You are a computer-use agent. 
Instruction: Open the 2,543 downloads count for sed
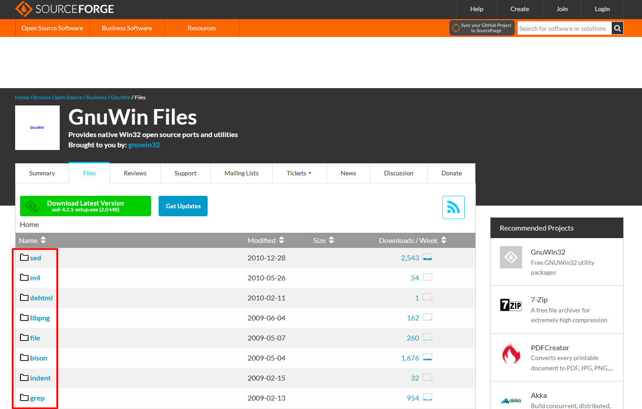coord(410,258)
